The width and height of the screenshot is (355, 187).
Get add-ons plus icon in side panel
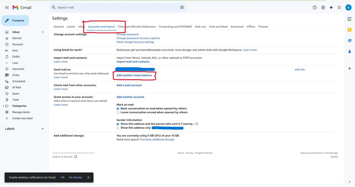(x=350, y=68)
